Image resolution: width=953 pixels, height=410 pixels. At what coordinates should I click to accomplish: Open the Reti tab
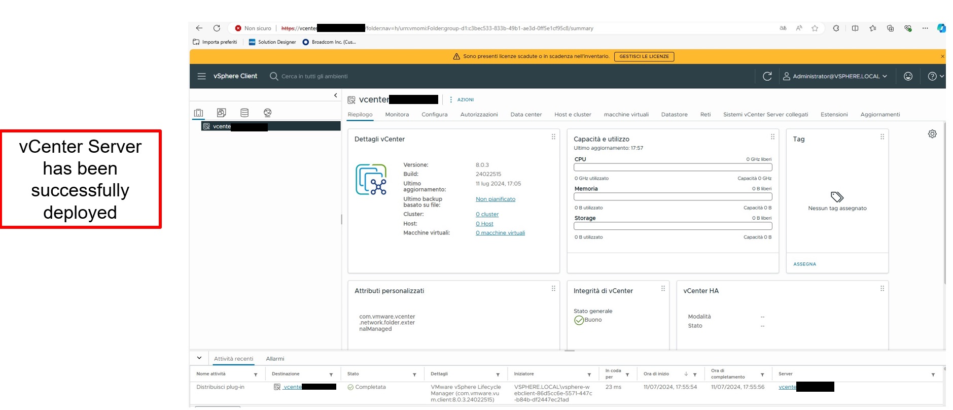click(x=705, y=115)
